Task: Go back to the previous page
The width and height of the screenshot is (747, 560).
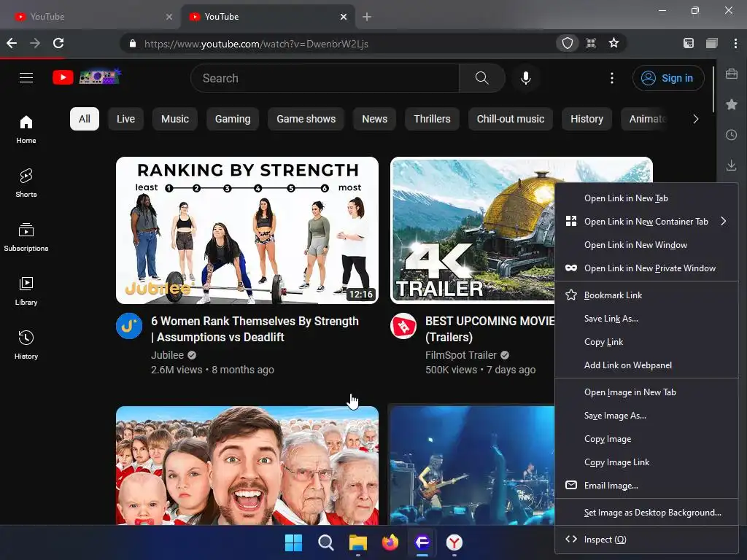Action: [x=12, y=43]
